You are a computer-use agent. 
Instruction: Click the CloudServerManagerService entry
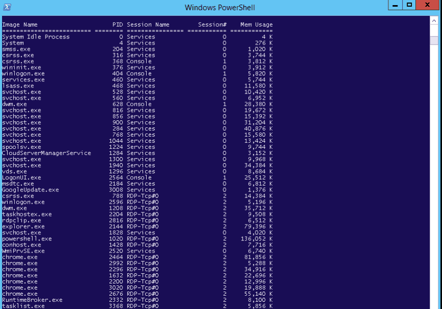pyautogui.click(x=46, y=153)
